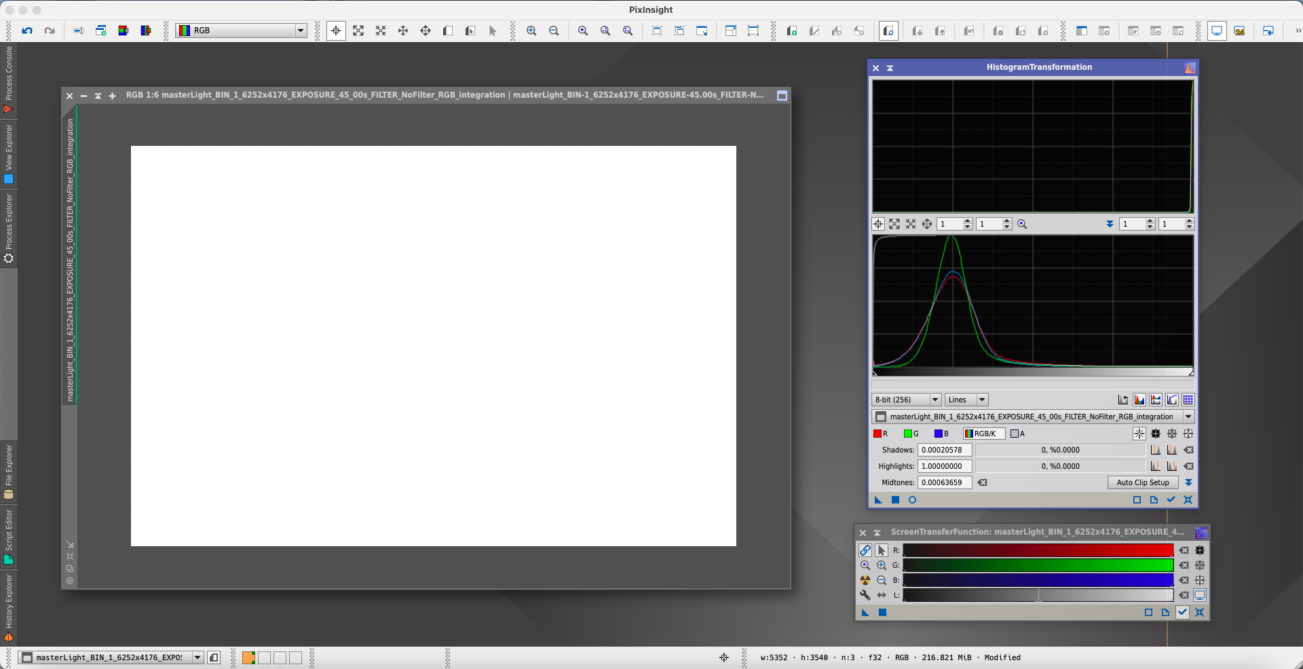Click Apply square in HistogramTransformation footer
This screenshot has height=669, width=1303.
(895, 500)
